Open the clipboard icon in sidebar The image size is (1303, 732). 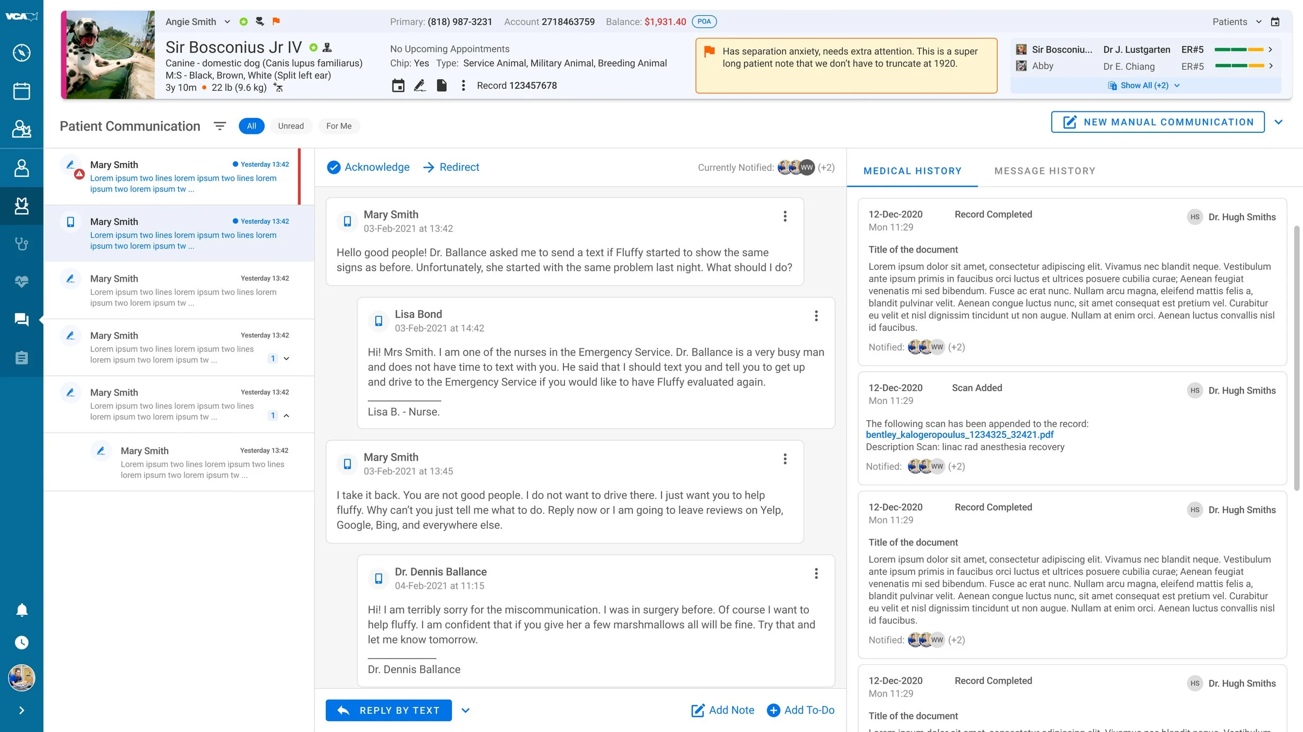pyautogui.click(x=21, y=358)
